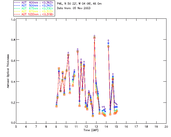
Task: Click the 1.0 y-axis tick label
Action: coord(13,20)
